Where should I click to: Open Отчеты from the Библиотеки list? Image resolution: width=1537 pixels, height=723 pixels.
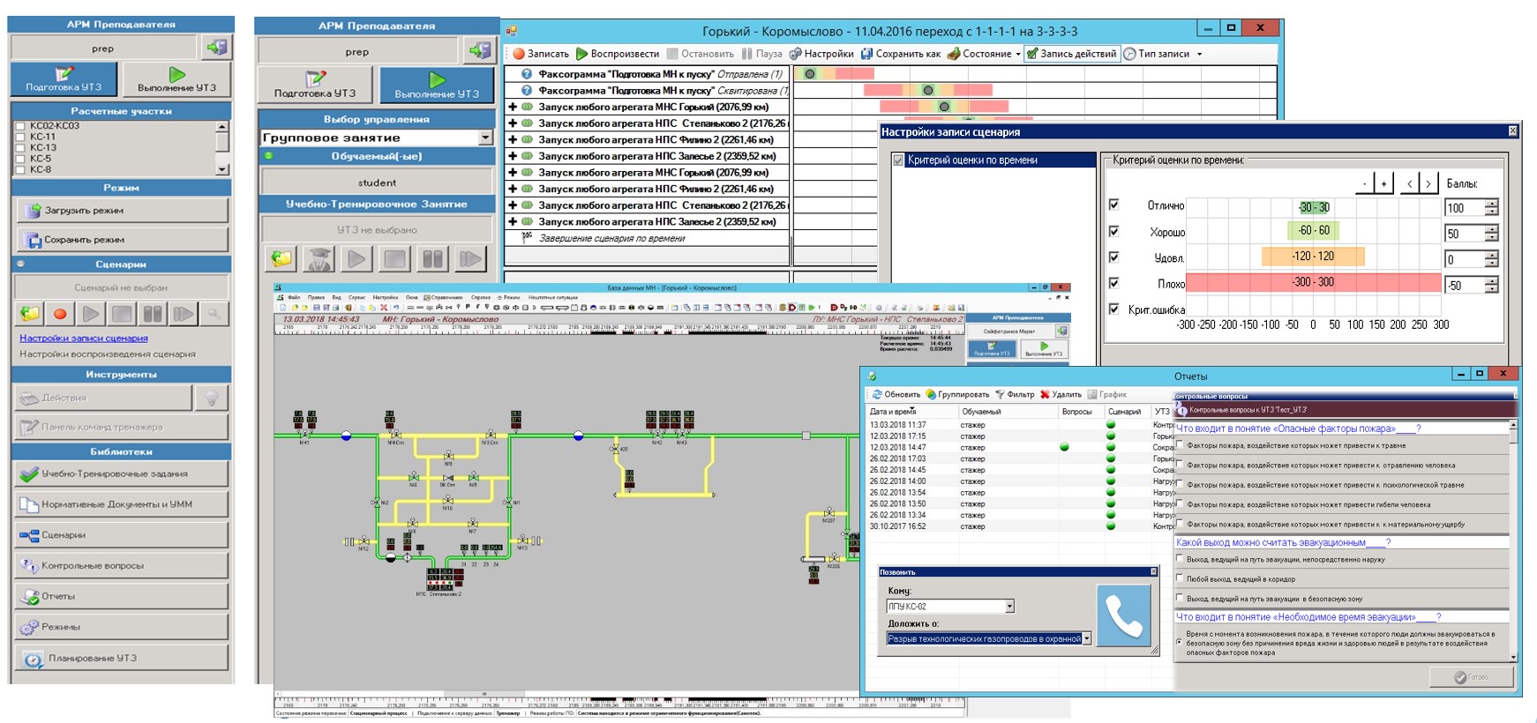122,597
